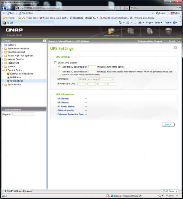Open the UPS Model dropdown
Image resolution: width=183 pixels, height=199 pixels.
tap(95, 79)
